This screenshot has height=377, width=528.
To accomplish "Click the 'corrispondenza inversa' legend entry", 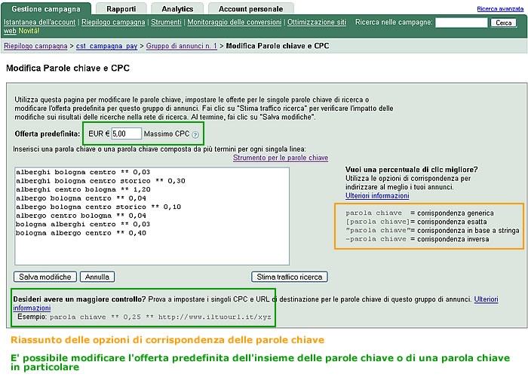I will (453, 239).
